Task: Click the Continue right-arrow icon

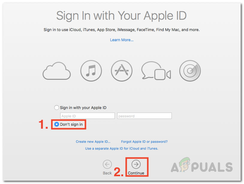Action: [x=136, y=164]
